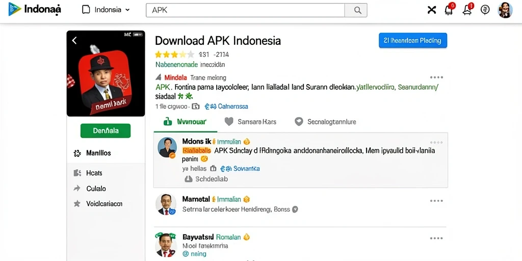This screenshot has width=522, height=261.
Task: Open Marnetal reviewer avatar
Action: (166, 204)
